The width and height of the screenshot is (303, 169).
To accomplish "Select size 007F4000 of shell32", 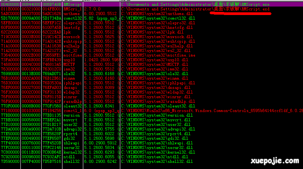I will click(x=31, y=162).
